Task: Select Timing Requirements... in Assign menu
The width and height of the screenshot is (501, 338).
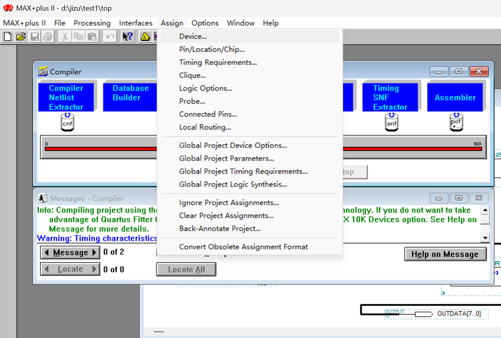Action: (x=250, y=62)
